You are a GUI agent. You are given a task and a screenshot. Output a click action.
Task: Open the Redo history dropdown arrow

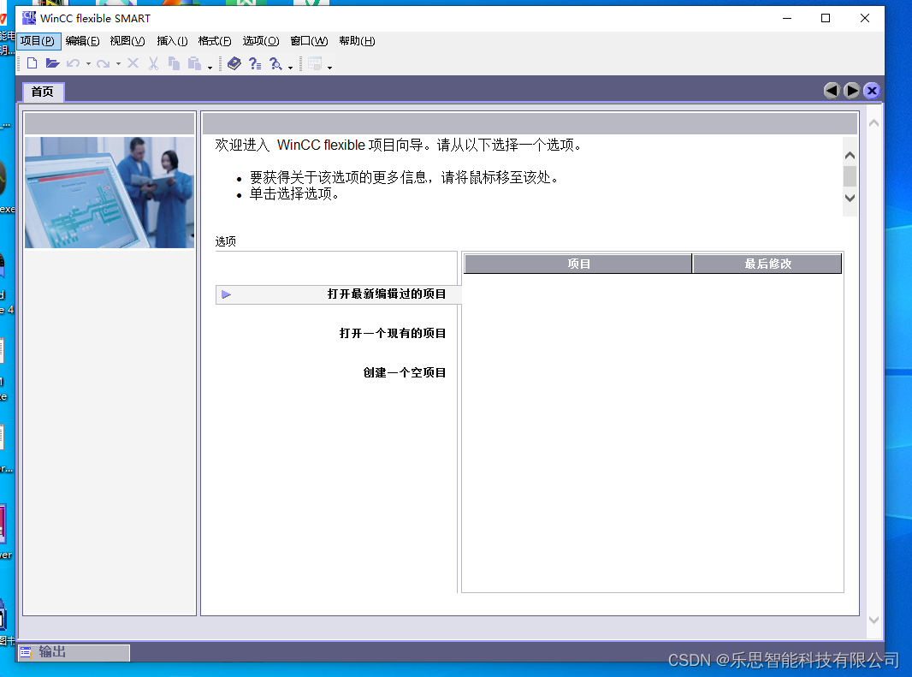coord(118,63)
